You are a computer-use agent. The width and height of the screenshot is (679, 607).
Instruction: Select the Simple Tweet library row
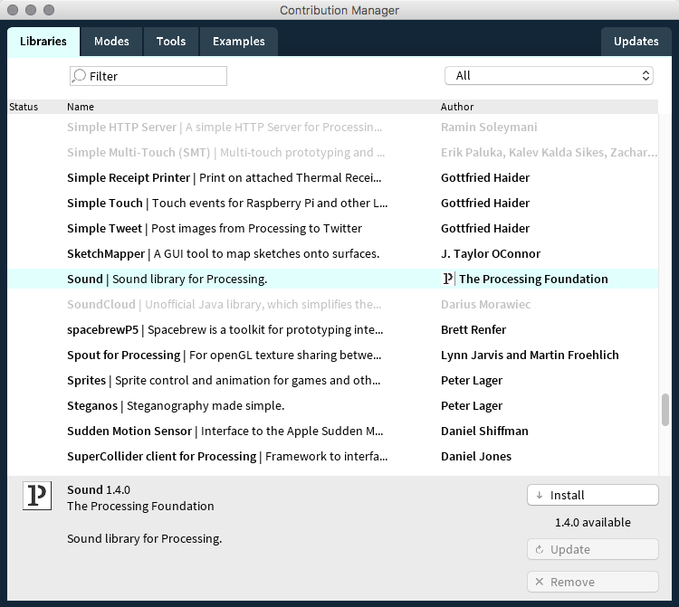point(332,229)
